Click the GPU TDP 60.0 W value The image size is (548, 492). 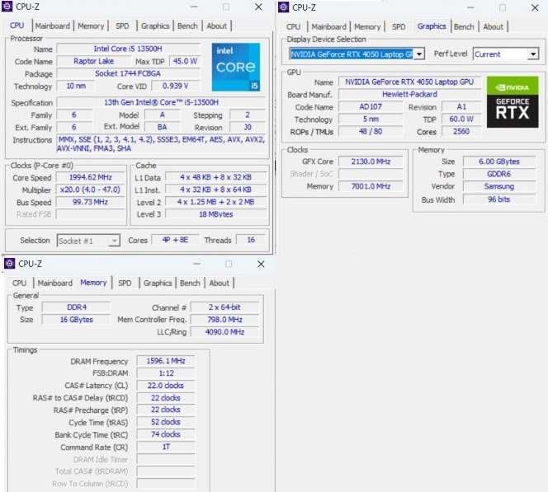tap(461, 119)
